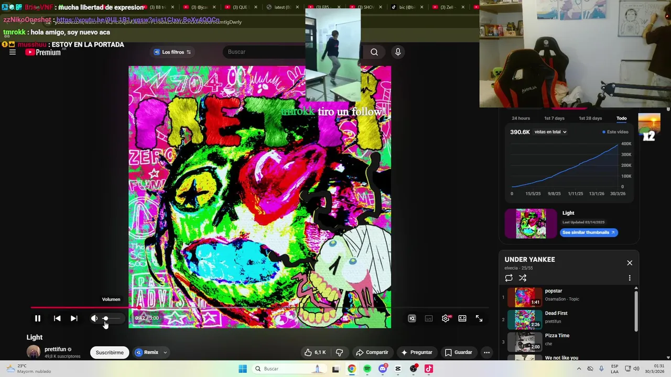This screenshot has height=377, width=671.
Task: Click the playlist scrollbar
Action: pyautogui.click(x=636, y=311)
